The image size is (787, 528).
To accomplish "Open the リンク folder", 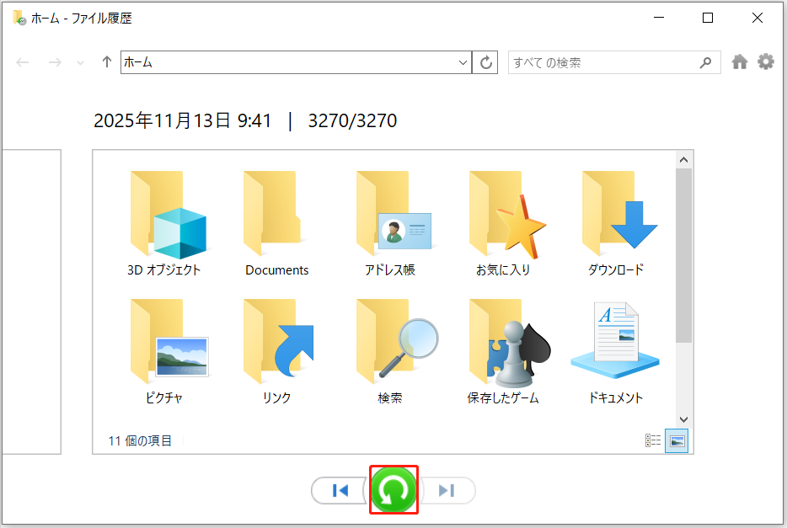I will pos(276,352).
